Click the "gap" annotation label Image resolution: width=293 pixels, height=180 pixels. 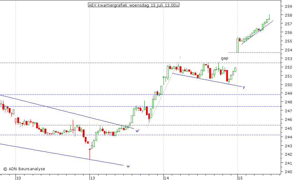coord(225,59)
